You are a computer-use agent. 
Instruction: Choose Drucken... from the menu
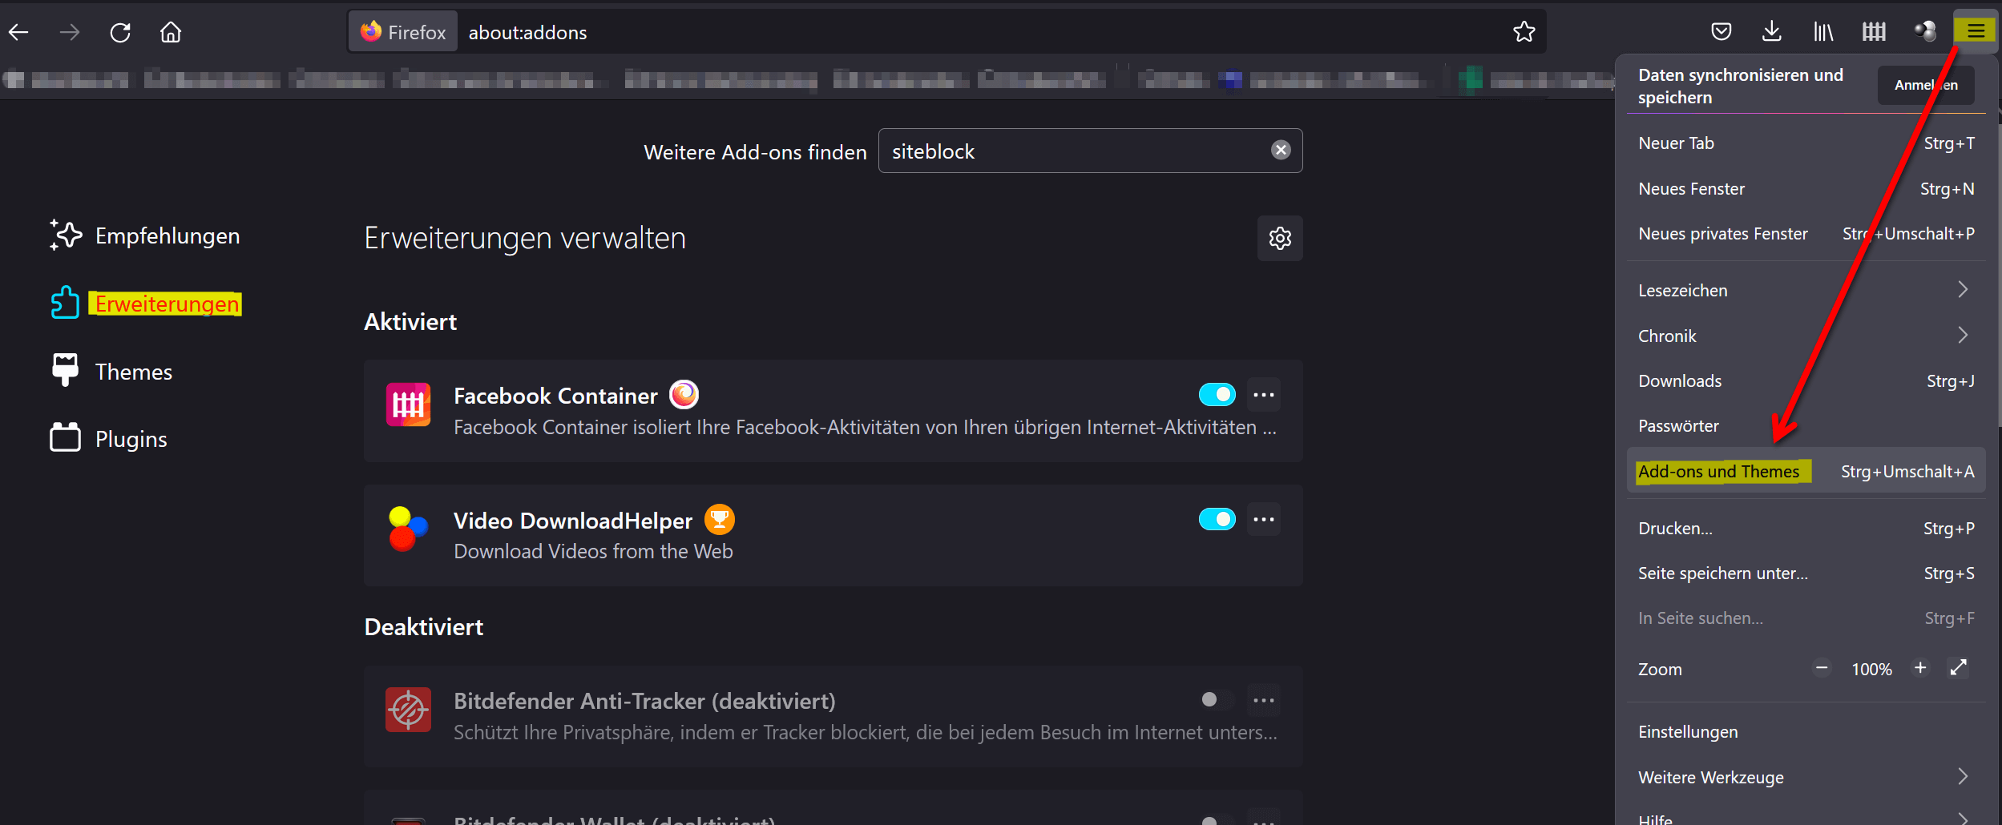(1806, 529)
